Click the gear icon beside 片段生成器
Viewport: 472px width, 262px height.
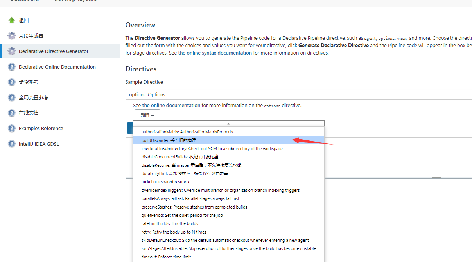click(12, 36)
